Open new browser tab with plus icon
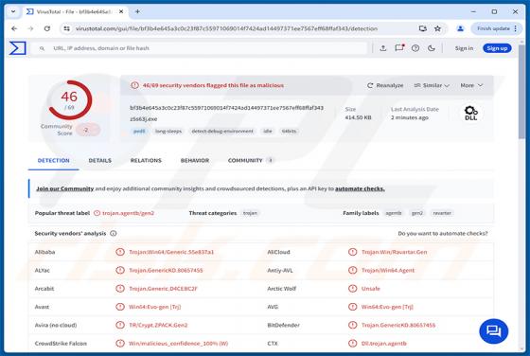 coord(137,11)
